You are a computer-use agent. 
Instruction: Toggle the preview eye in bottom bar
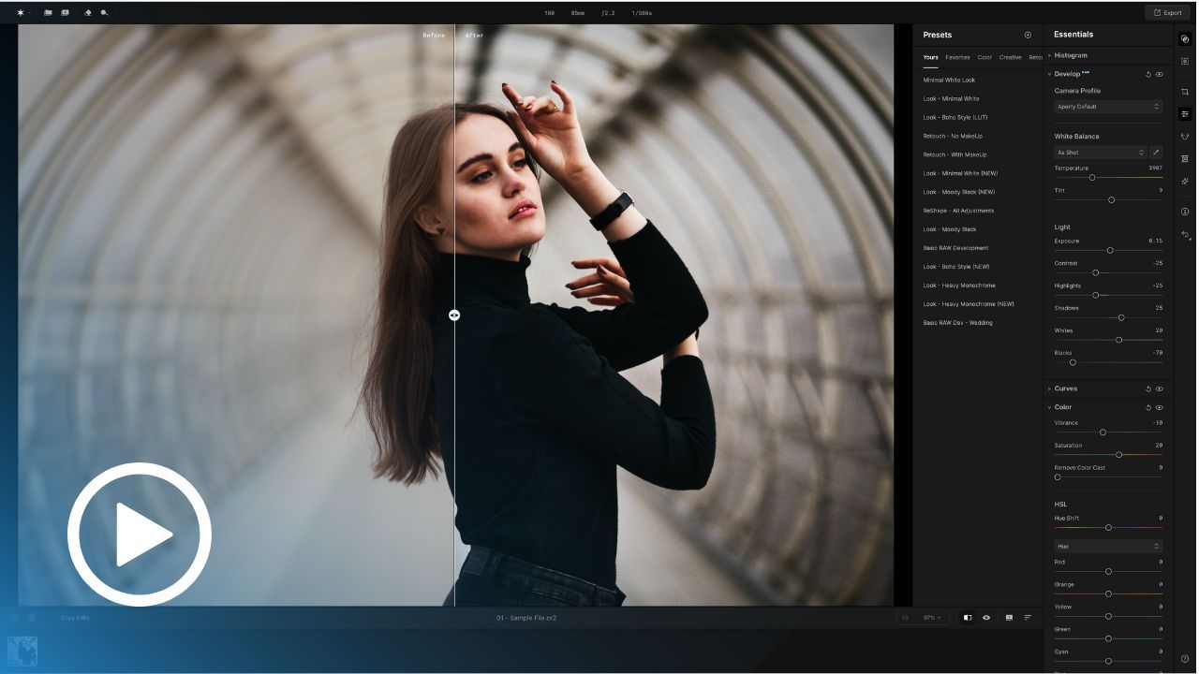coord(986,618)
